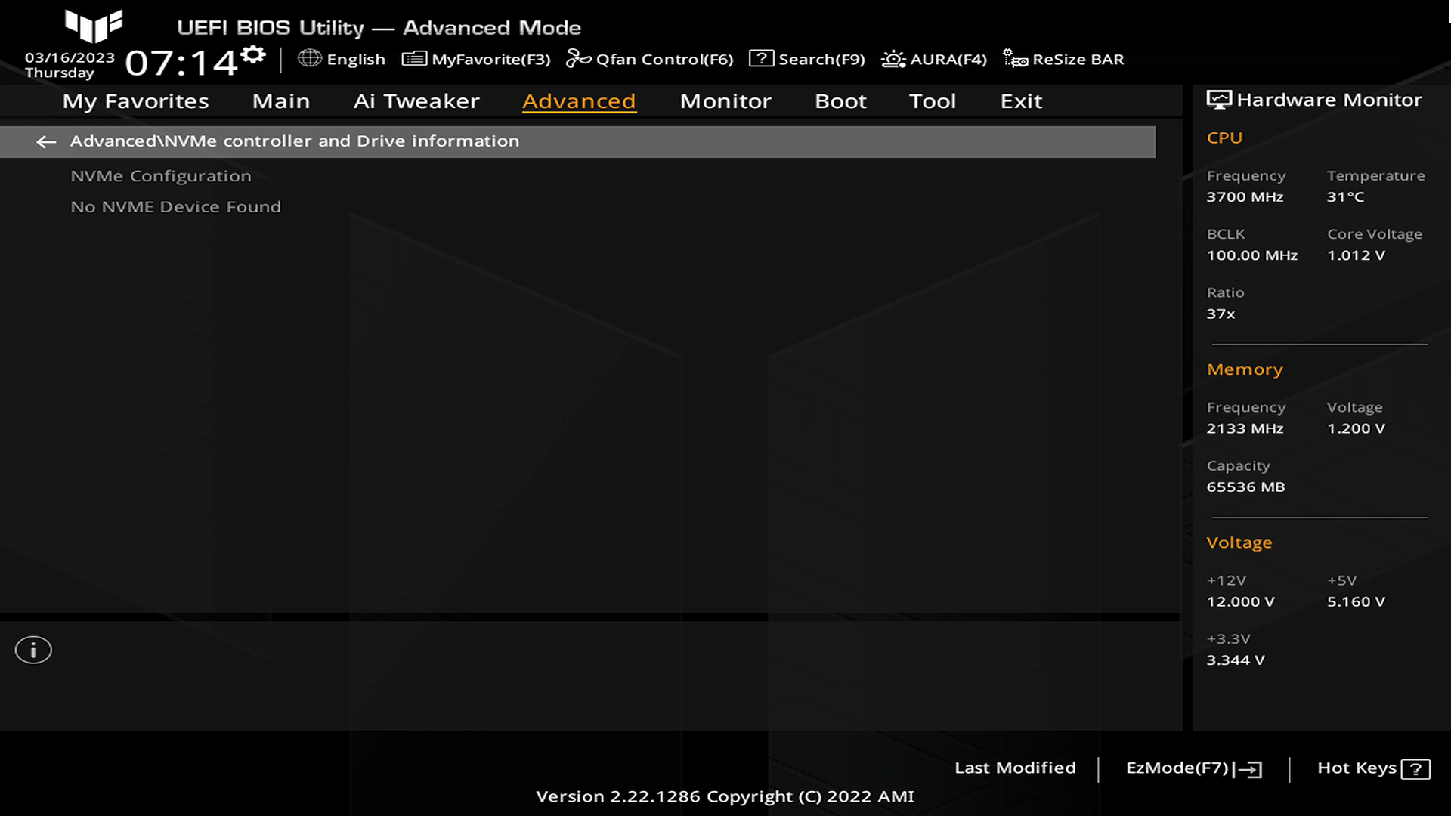Go to the Monitor tab

pyautogui.click(x=725, y=101)
